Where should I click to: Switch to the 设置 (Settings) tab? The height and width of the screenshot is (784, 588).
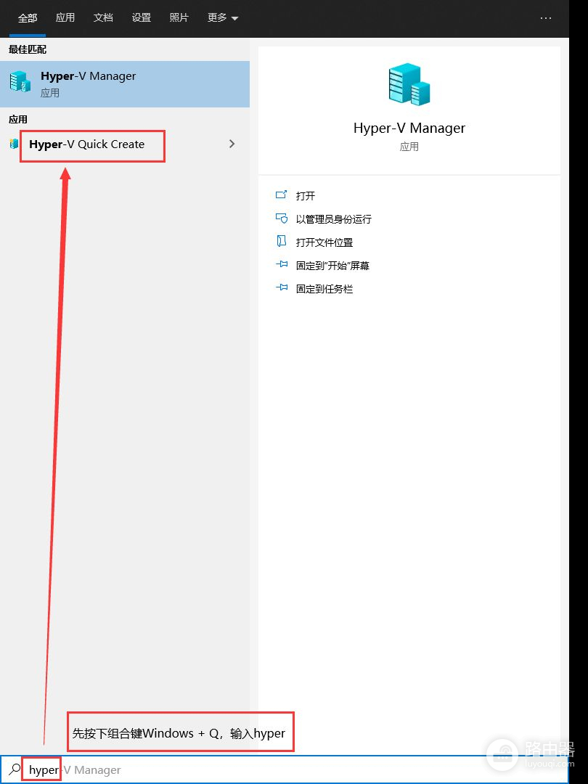(x=142, y=18)
